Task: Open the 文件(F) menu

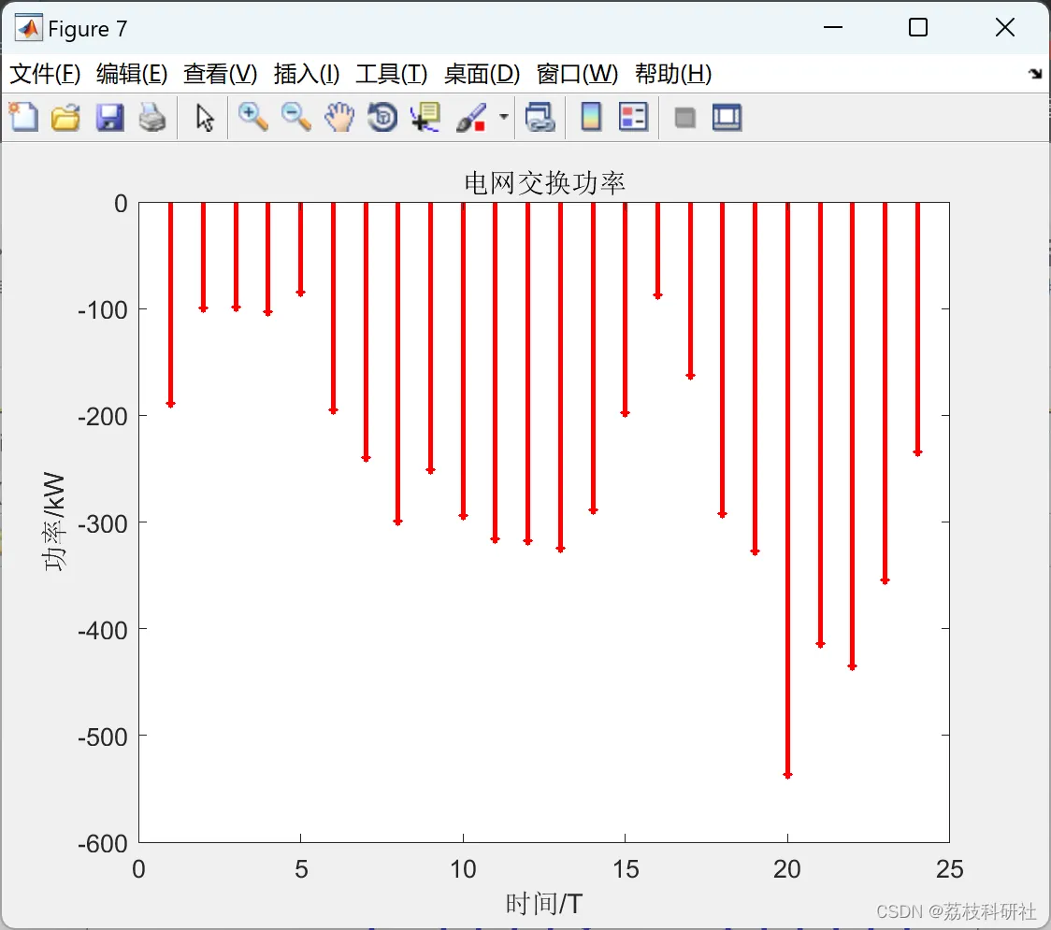Action: 45,74
